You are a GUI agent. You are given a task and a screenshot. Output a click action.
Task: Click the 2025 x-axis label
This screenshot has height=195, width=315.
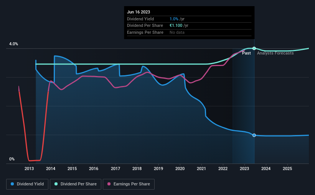(x=287, y=169)
